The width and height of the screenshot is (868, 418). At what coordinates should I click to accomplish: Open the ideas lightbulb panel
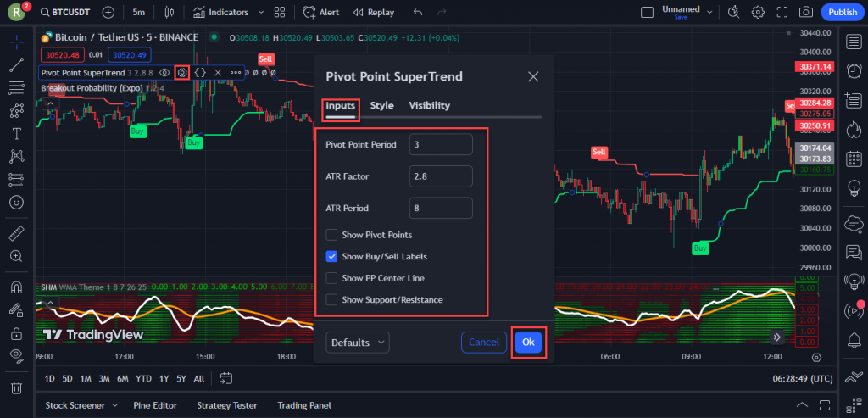854,189
